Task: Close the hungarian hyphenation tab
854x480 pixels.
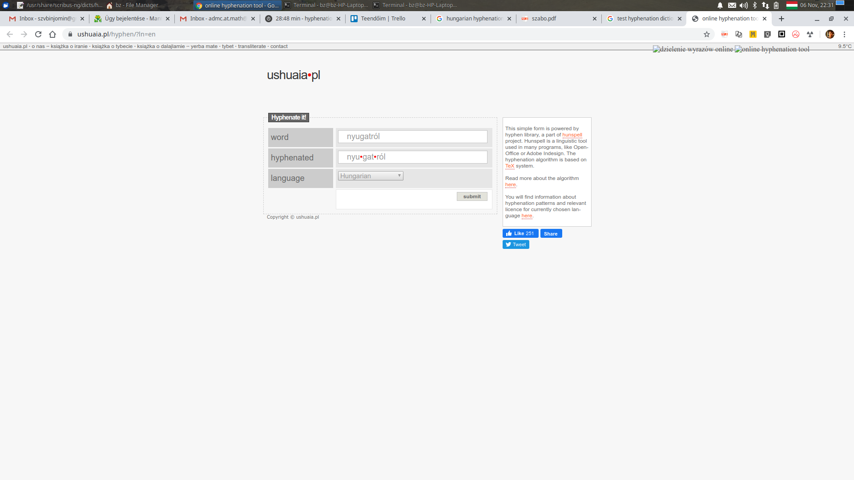Action: [x=509, y=19]
